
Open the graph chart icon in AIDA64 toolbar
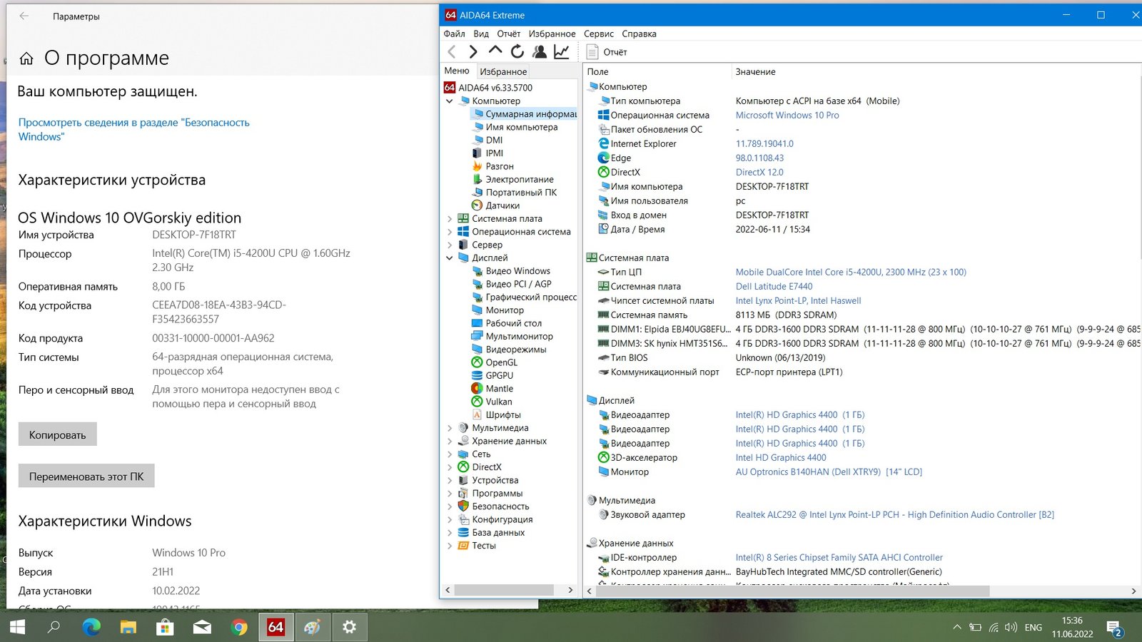tap(562, 51)
